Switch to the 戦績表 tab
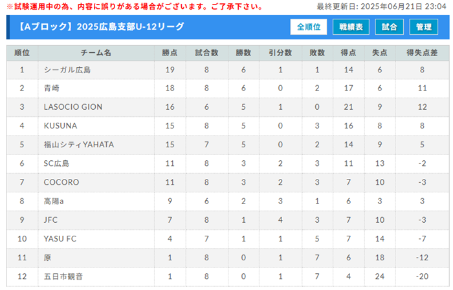The height and width of the screenshot is (290, 453). (x=351, y=27)
